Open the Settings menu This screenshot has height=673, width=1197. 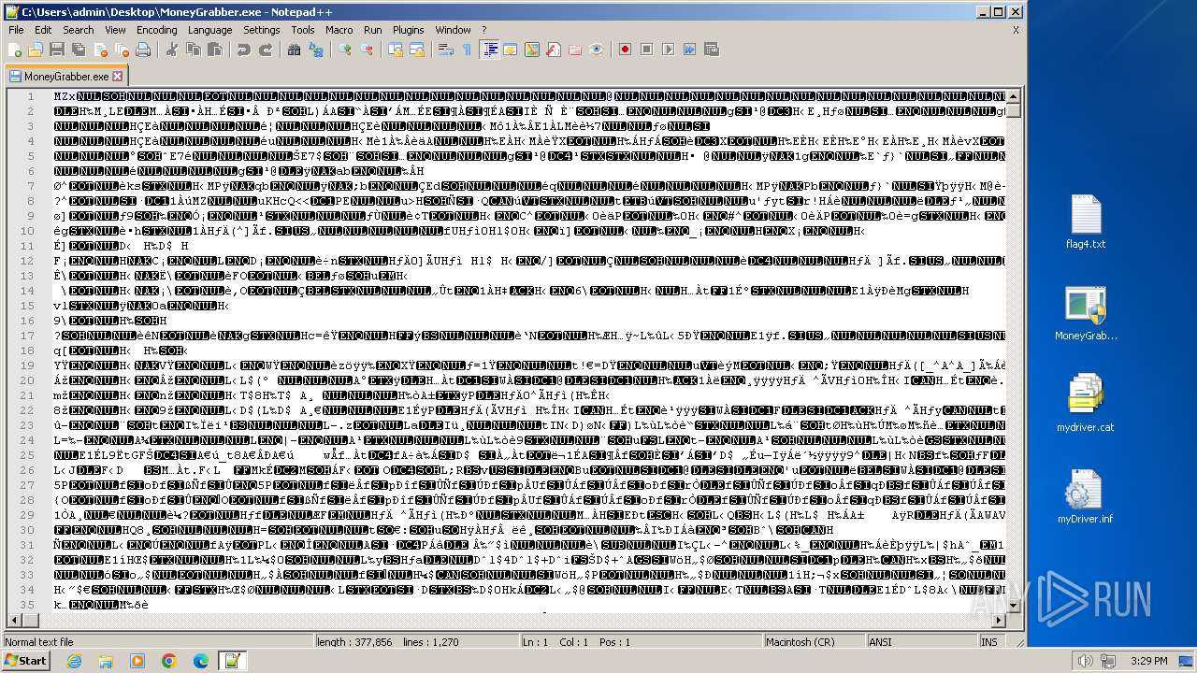pos(262,30)
